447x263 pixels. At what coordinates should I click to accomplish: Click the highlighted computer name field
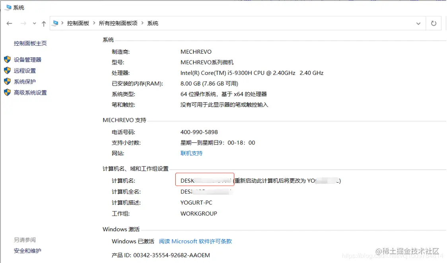pyautogui.click(x=204, y=179)
